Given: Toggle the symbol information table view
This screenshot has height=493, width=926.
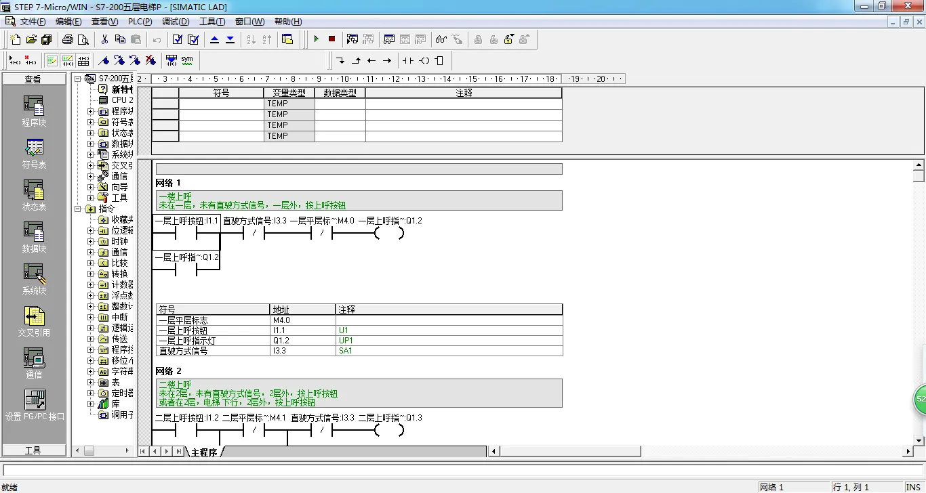Looking at the screenshot, I should pos(83,60).
